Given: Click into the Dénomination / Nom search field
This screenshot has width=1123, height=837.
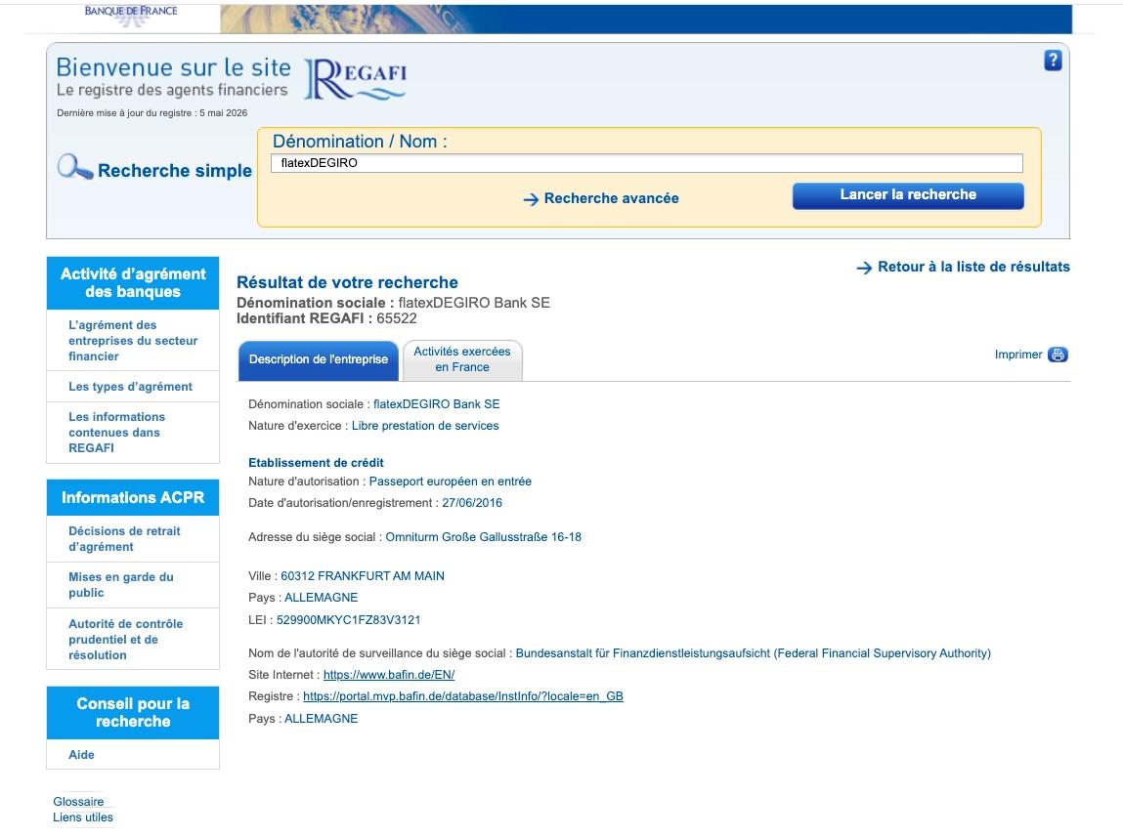Looking at the screenshot, I should (647, 163).
